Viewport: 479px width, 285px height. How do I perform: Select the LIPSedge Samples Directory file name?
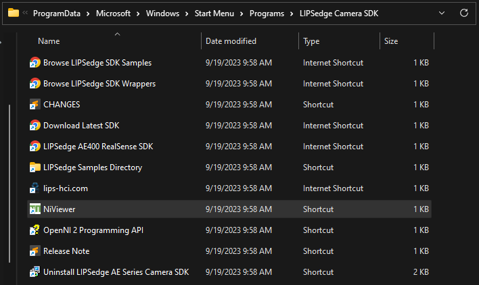click(x=93, y=167)
